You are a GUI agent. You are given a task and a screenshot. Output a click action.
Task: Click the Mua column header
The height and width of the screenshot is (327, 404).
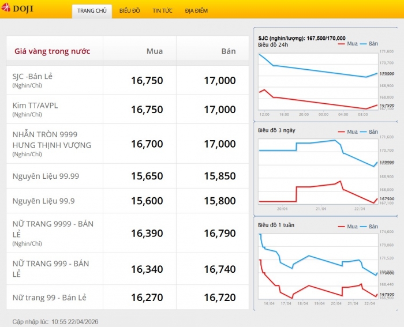point(154,51)
